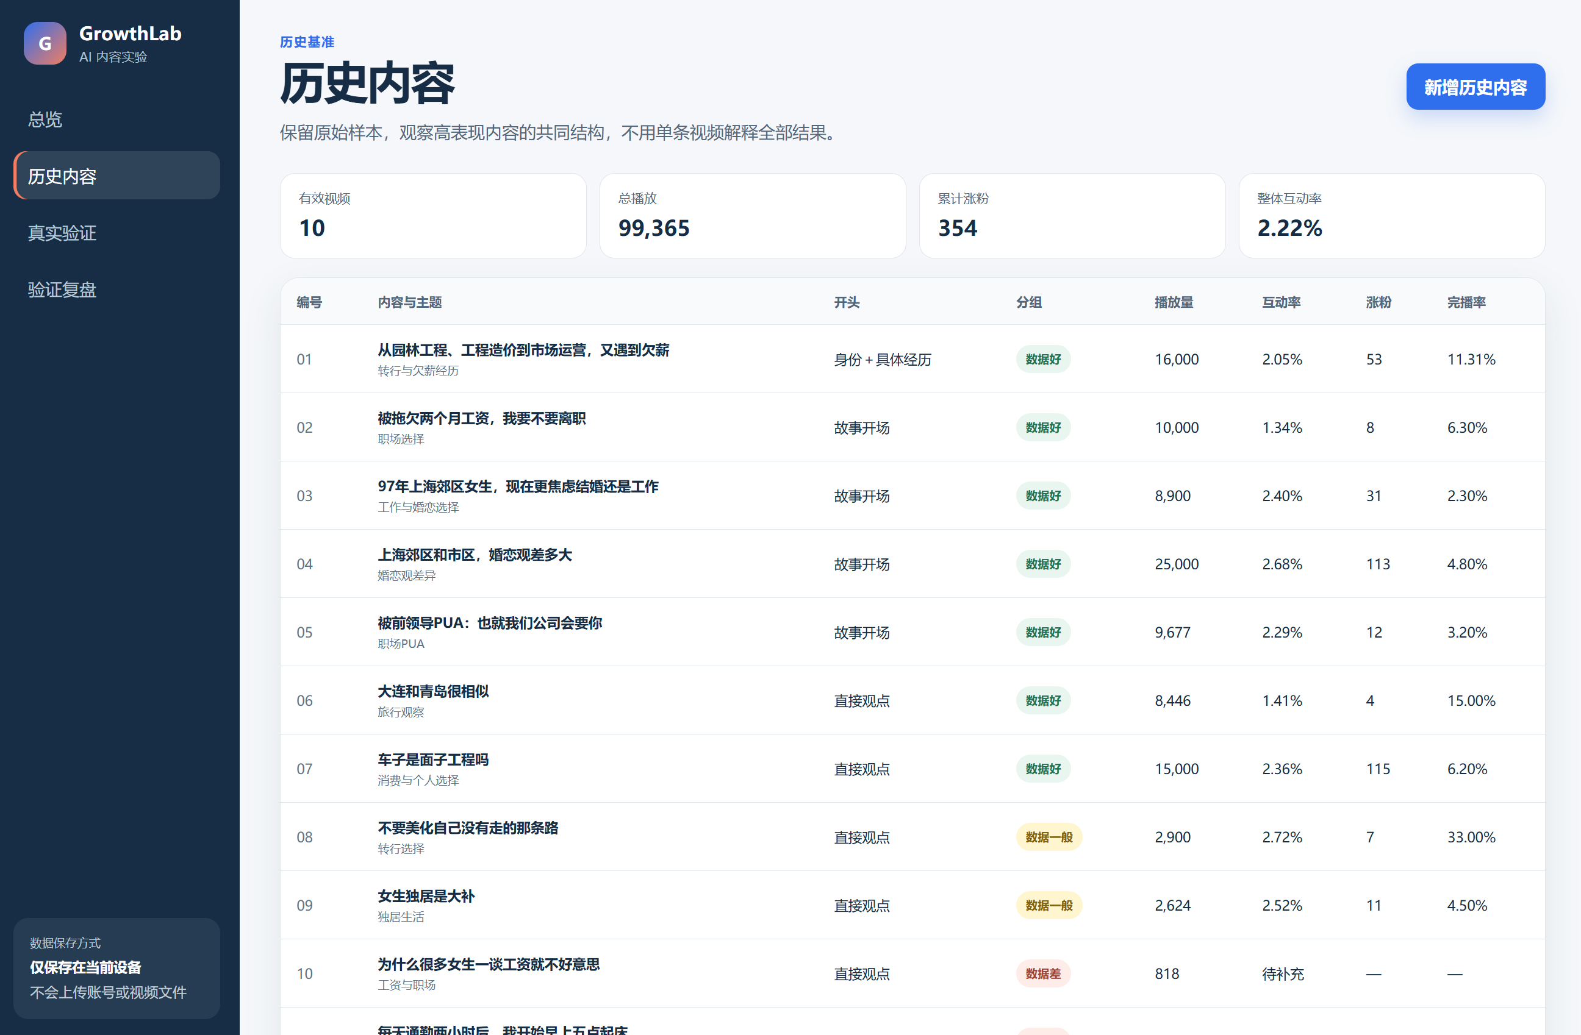
Task: Click the 2.40% interaction rate in row 03
Action: point(1282,496)
